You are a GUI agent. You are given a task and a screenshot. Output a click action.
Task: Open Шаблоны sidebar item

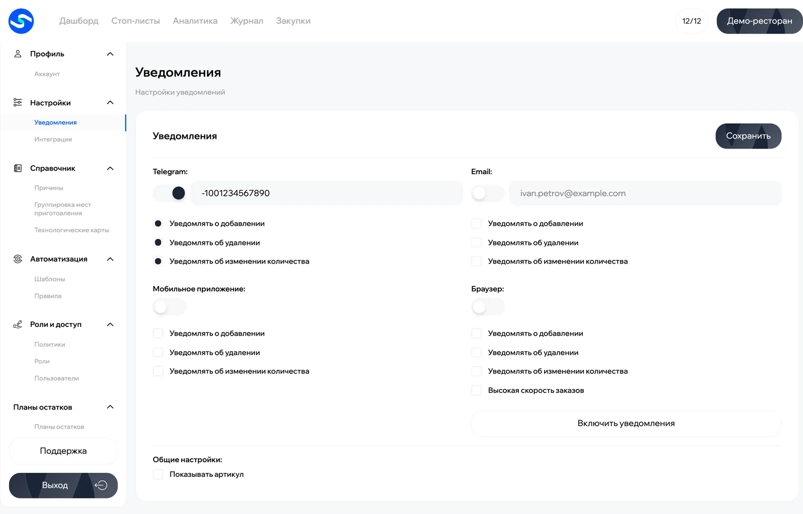point(50,279)
